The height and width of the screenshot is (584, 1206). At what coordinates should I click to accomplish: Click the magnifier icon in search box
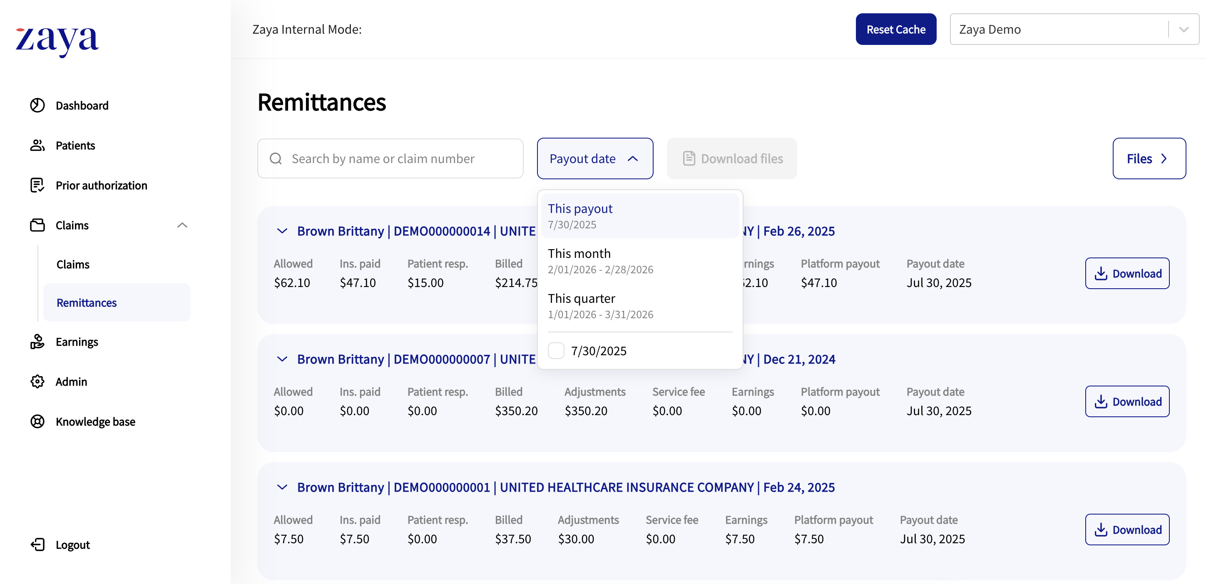276,158
